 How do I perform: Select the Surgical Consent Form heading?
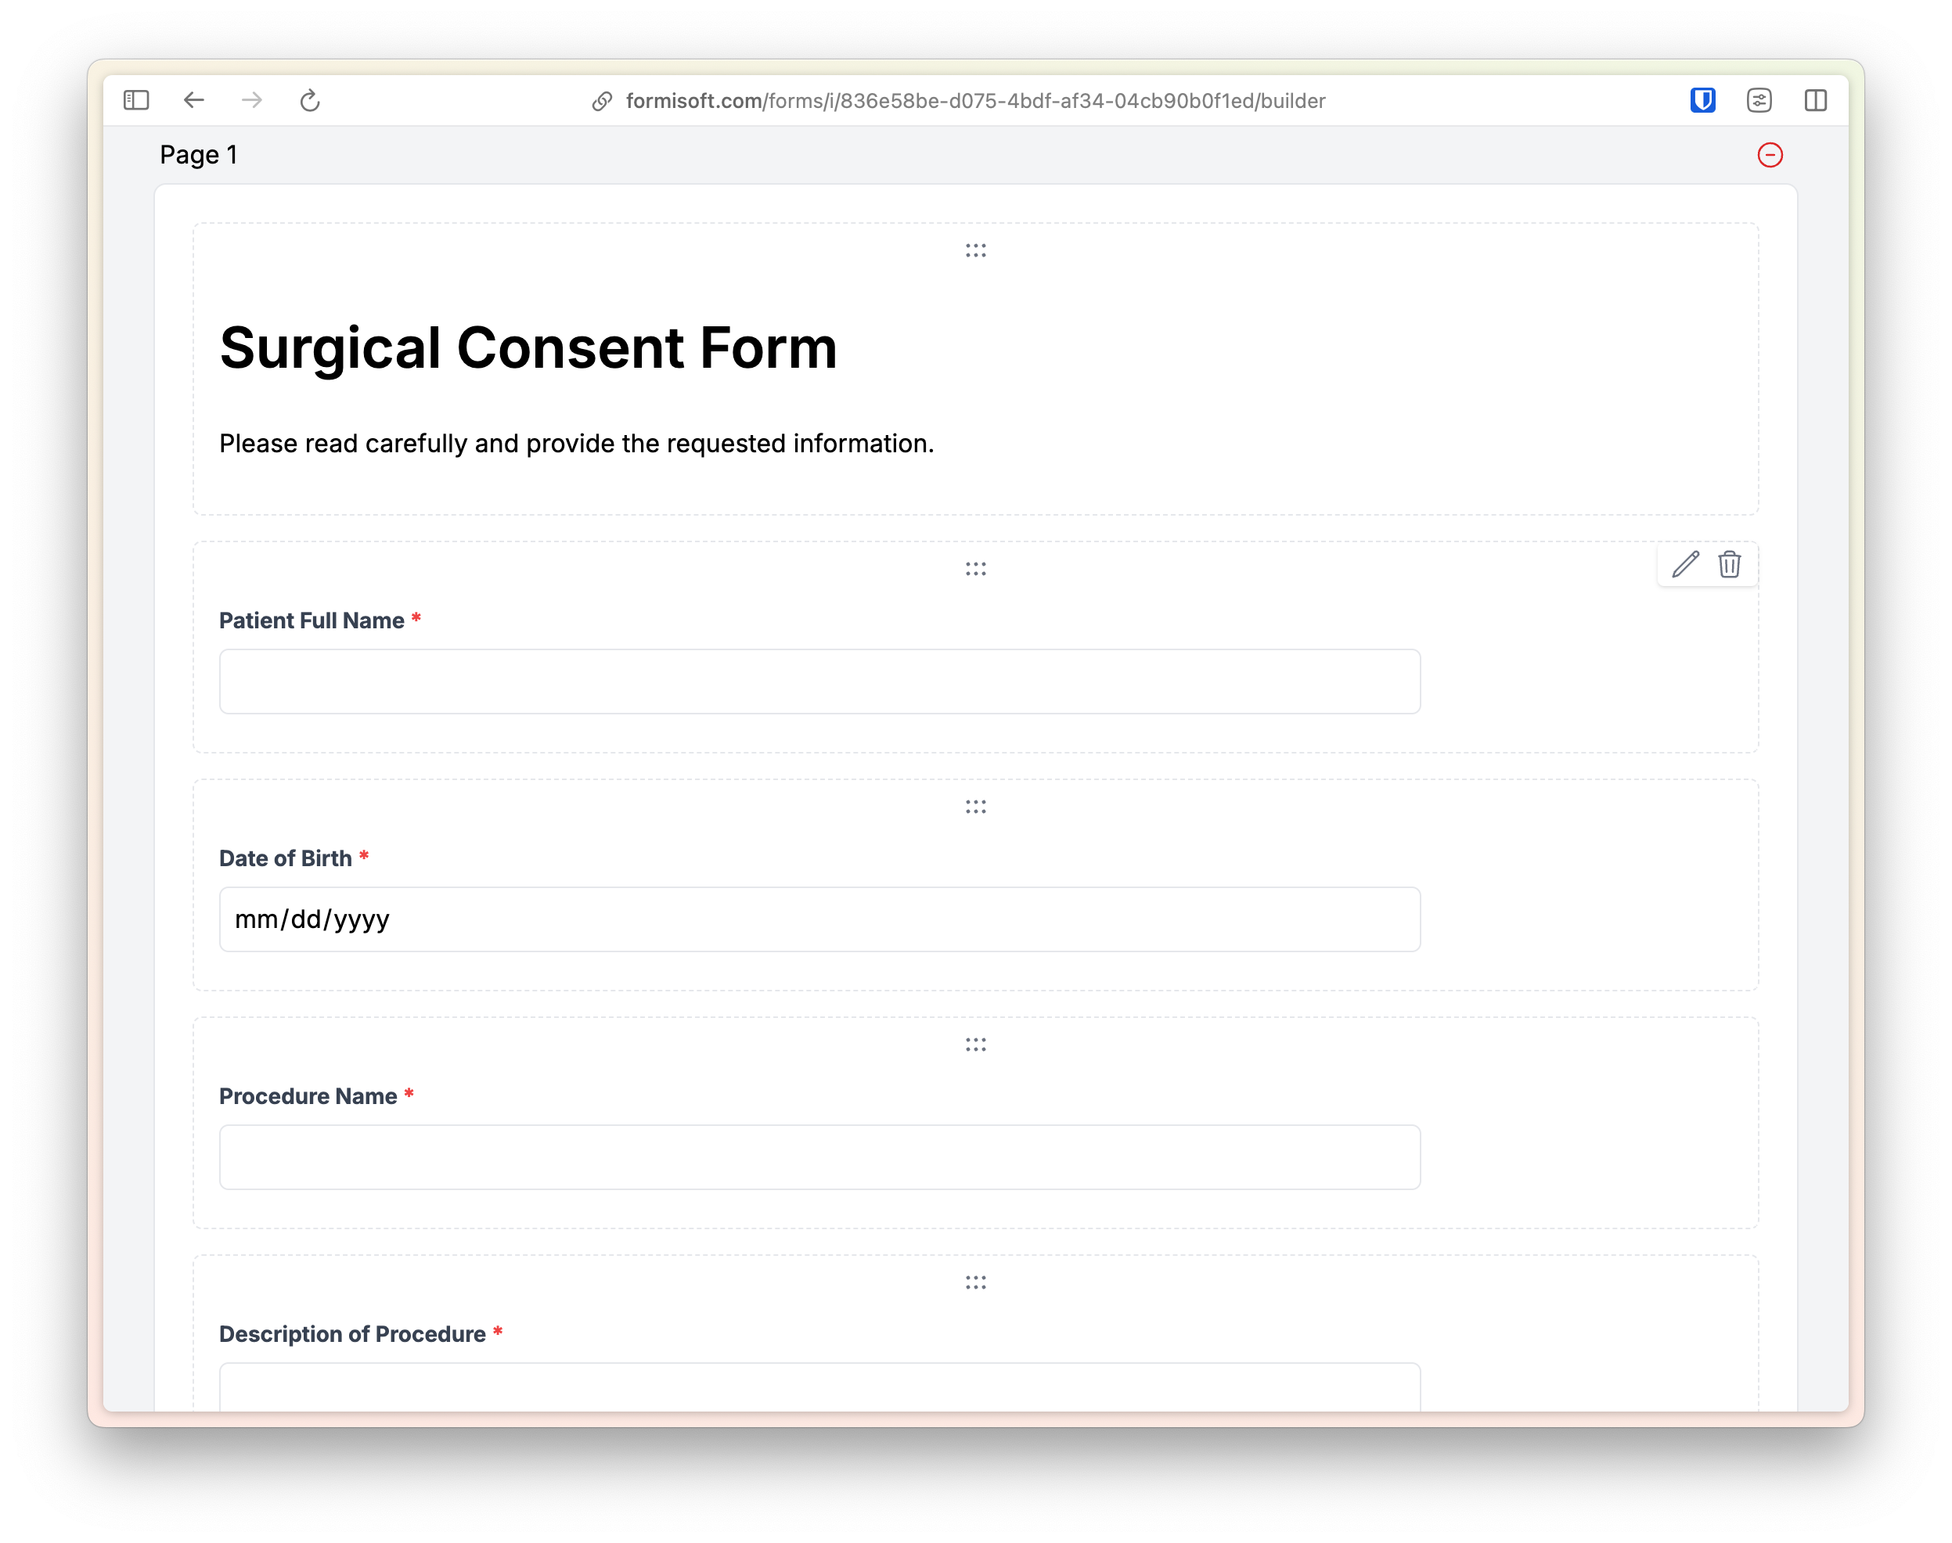coord(528,348)
